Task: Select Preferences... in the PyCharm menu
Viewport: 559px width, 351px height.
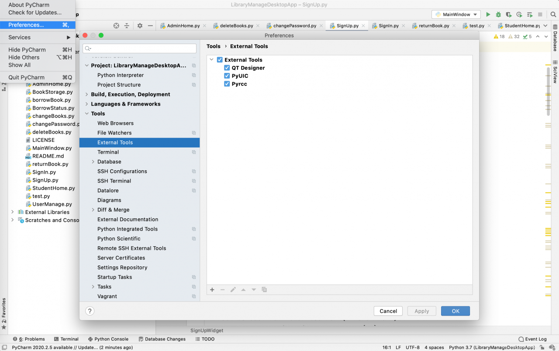Action: (x=38, y=25)
